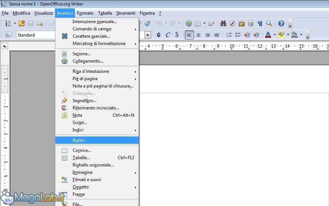Select Align Right paragraph button
The width and height of the screenshot is (329, 206).
(x=208, y=35)
